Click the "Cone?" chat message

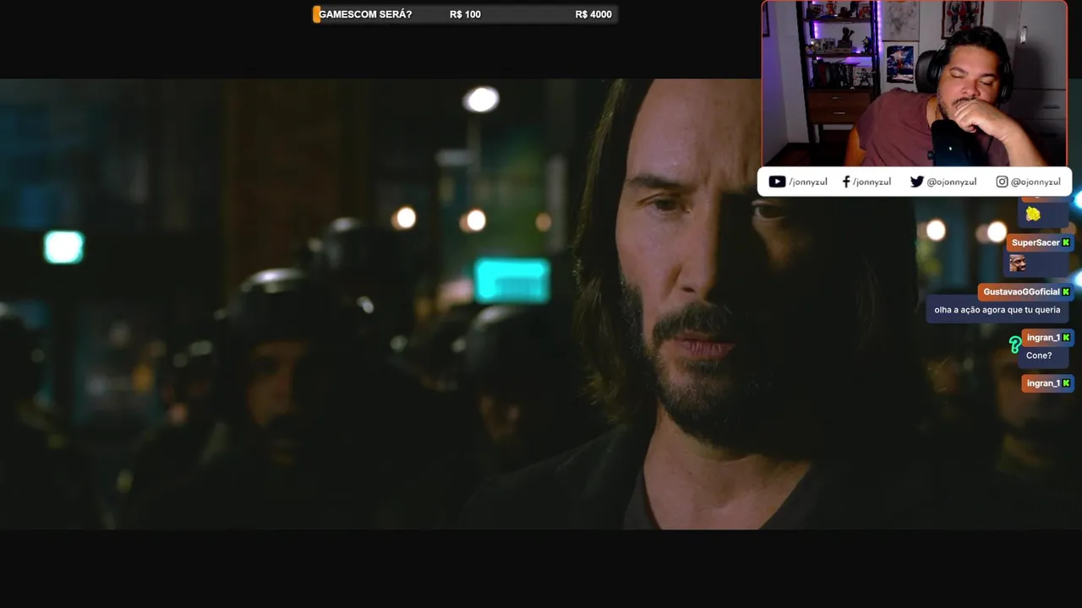[x=1039, y=356]
